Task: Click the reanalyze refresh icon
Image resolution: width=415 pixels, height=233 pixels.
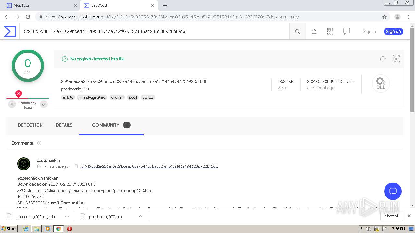Action: 383,59
